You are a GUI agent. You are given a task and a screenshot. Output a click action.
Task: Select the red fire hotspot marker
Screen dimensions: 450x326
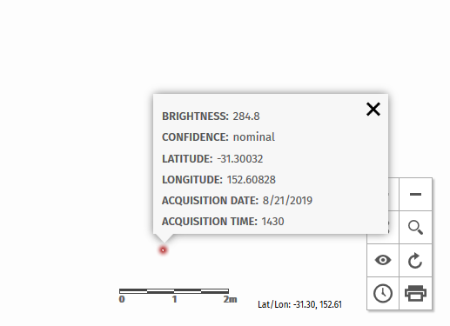click(163, 249)
